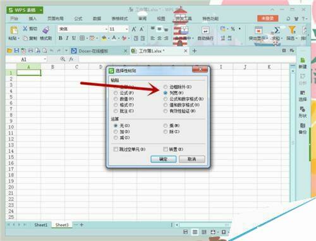Open the font name dropdown

106,29
